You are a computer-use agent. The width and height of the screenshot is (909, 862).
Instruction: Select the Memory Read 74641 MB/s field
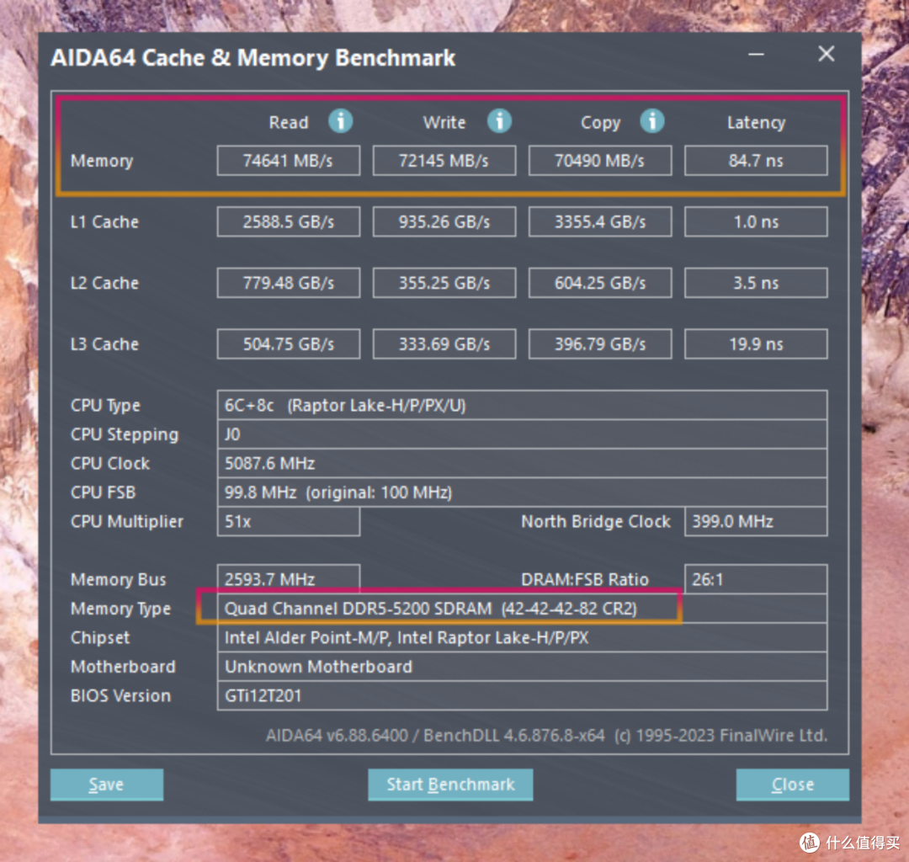tap(288, 161)
